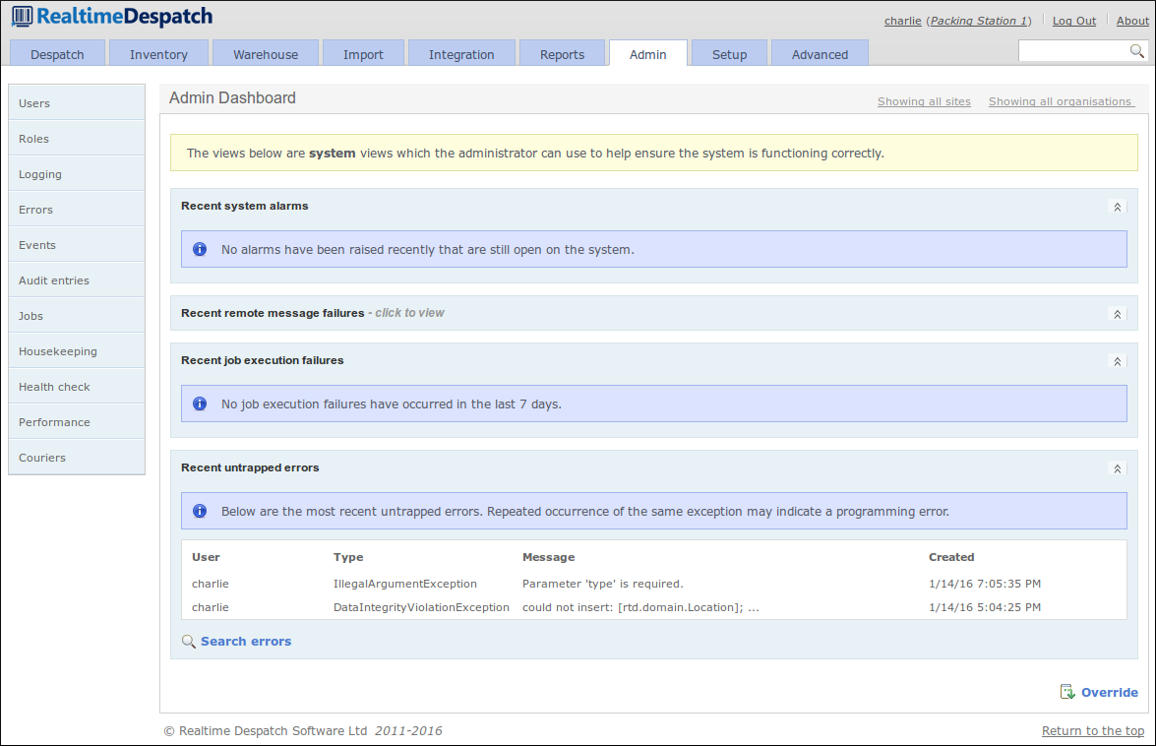Click the Message column header
Screen dimensions: 1156x746
(x=548, y=557)
